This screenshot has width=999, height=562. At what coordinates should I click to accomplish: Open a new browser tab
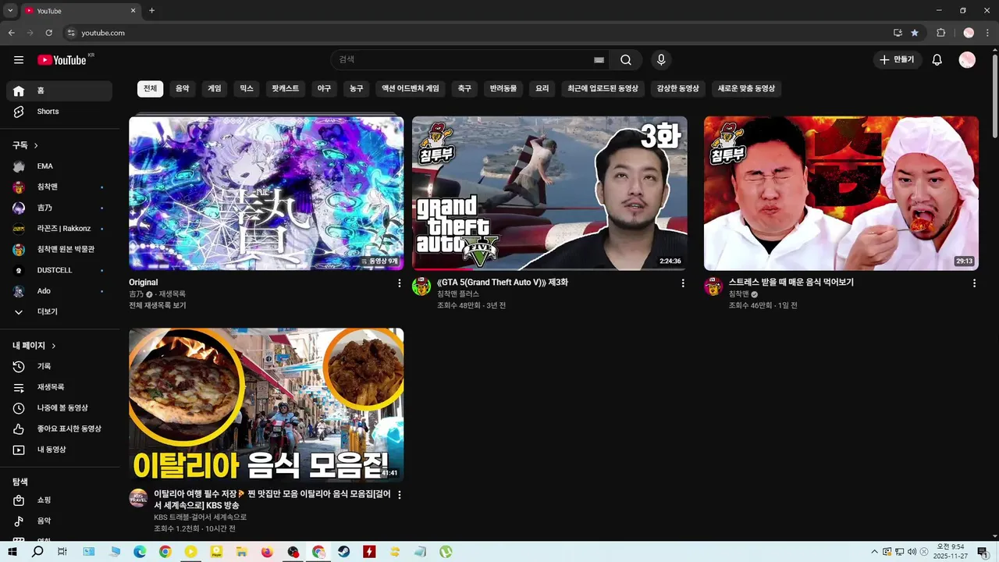click(151, 11)
